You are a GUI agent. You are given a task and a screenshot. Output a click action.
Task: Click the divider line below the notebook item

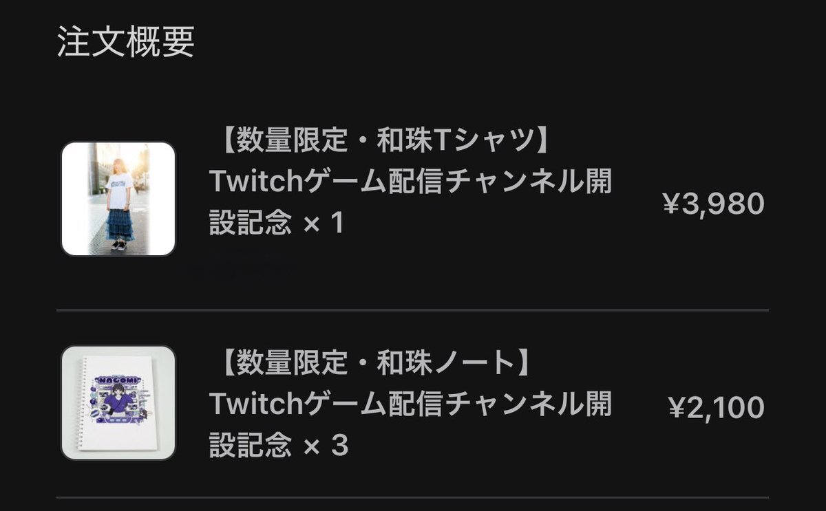(x=412, y=497)
